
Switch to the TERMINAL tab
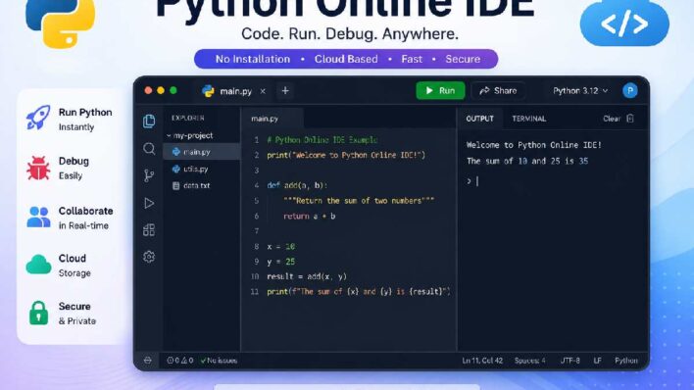tap(529, 119)
